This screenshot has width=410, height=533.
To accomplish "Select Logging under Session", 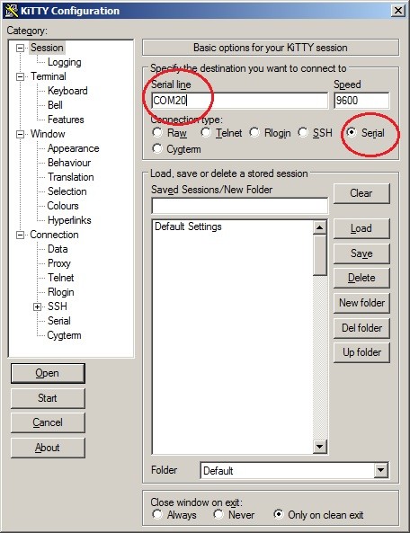I will click(65, 62).
